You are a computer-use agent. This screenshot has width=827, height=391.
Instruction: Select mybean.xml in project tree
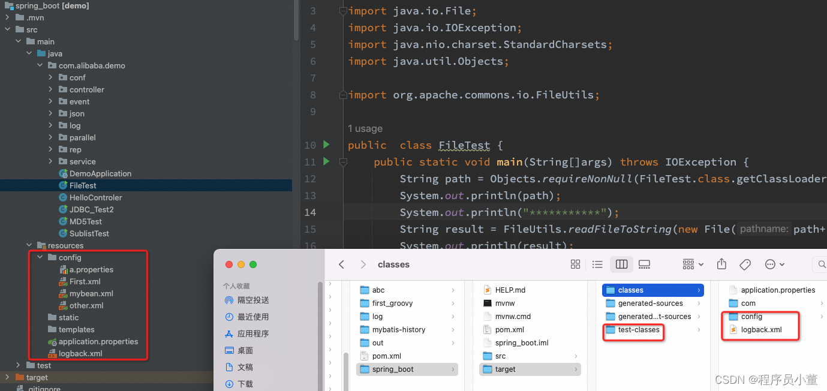coord(91,293)
